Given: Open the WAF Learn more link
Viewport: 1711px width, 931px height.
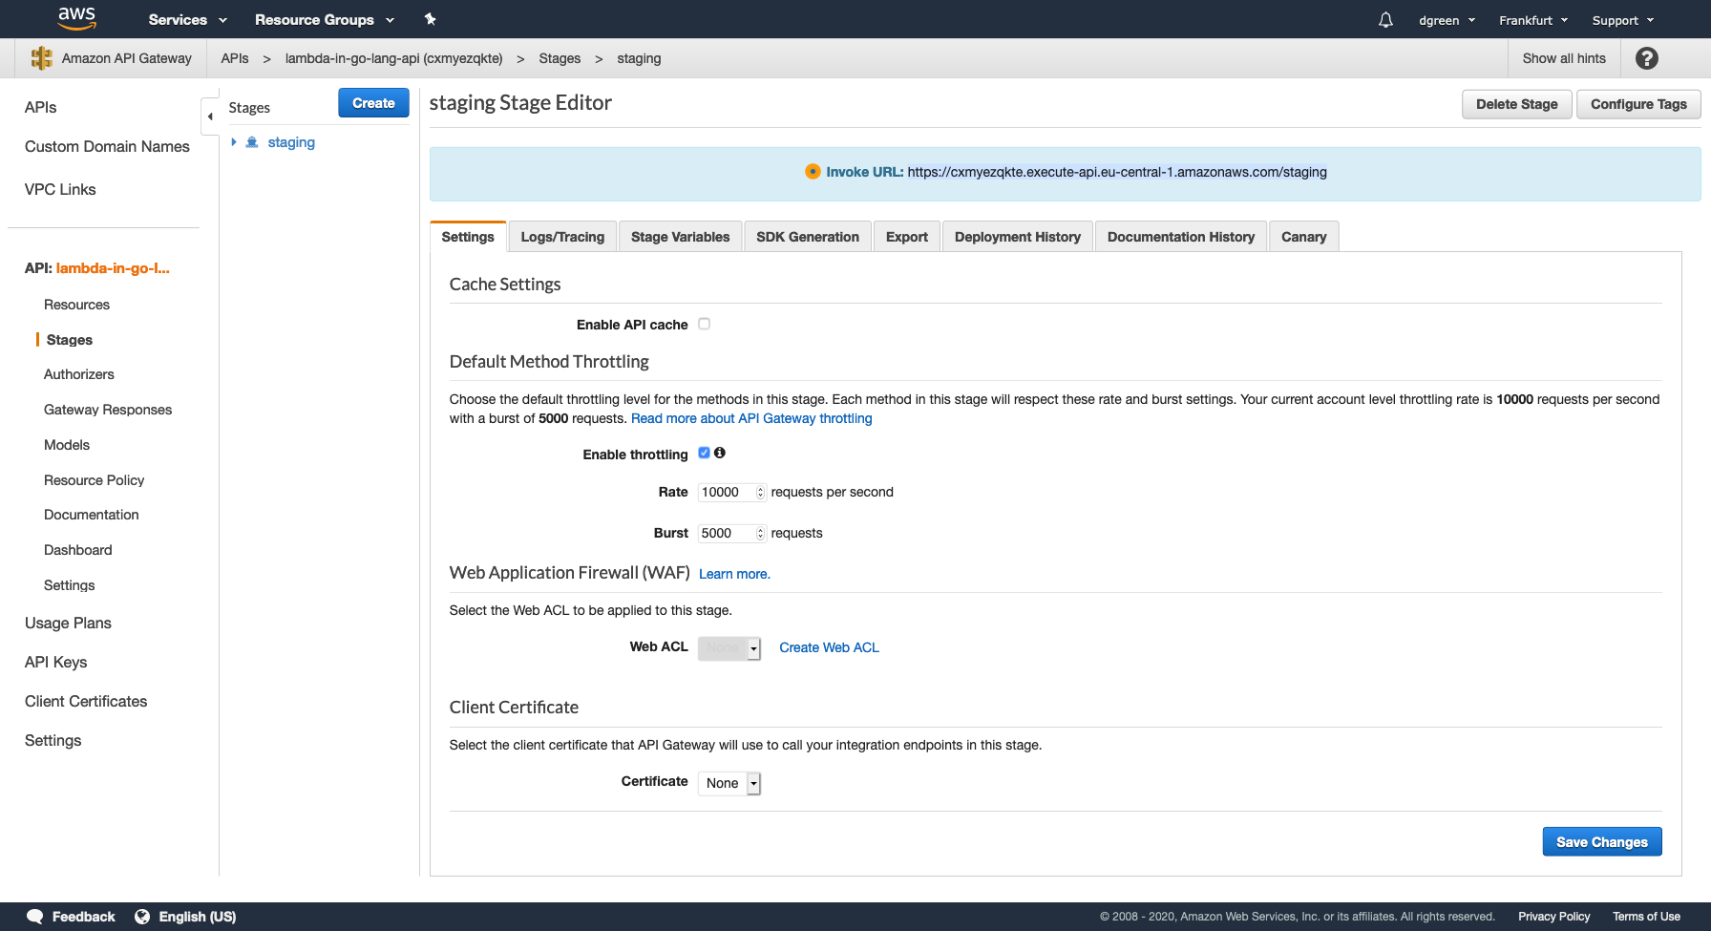Looking at the screenshot, I should coord(734,574).
